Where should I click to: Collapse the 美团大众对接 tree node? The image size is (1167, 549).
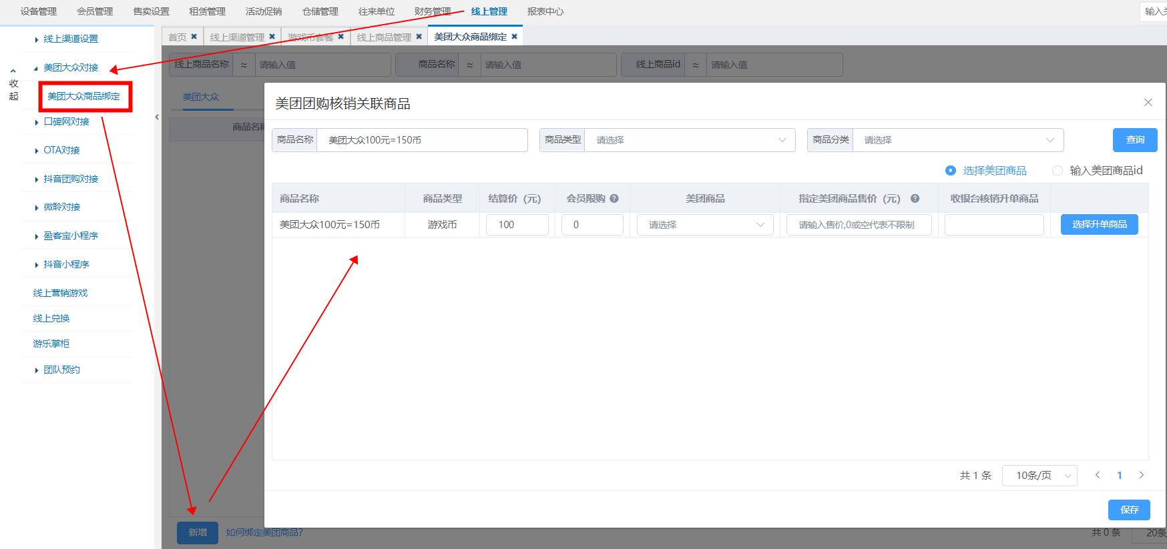coord(36,68)
